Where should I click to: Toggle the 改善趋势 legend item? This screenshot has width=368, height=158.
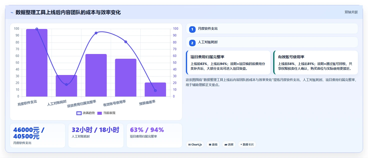coord(86,113)
